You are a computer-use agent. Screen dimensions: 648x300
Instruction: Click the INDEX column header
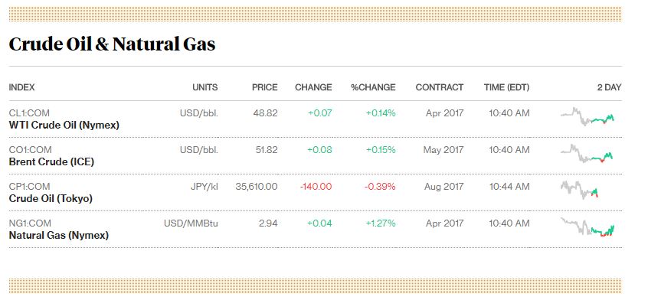pyautogui.click(x=22, y=87)
